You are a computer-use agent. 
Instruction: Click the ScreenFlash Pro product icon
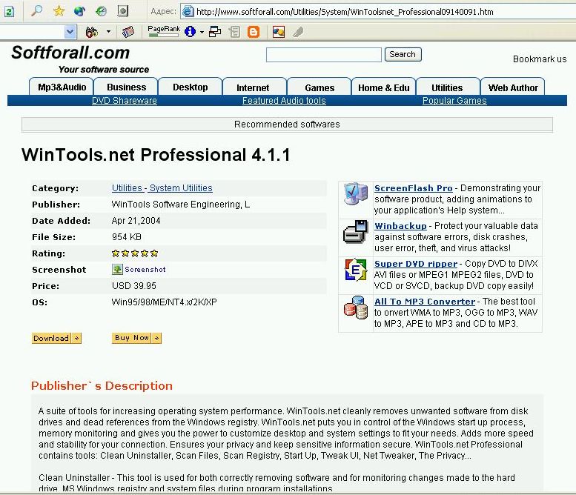point(356,193)
